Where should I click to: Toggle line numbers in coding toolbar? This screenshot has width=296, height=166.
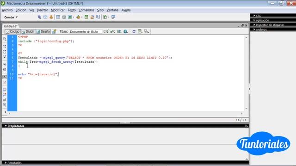click(x=5, y=77)
